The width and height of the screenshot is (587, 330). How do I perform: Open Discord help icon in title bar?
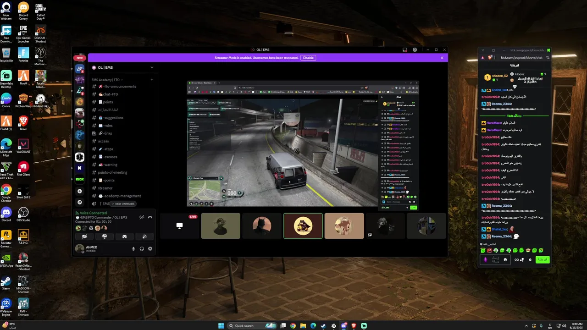(415, 49)
